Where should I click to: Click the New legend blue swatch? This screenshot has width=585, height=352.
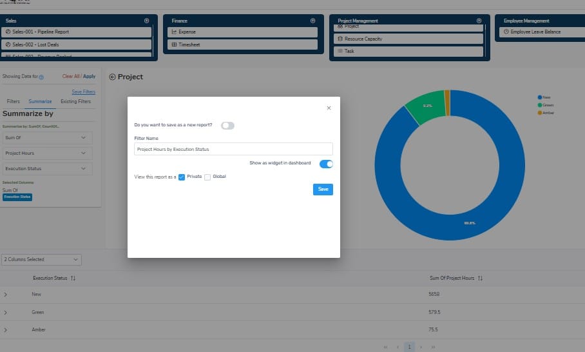[539, 97]
